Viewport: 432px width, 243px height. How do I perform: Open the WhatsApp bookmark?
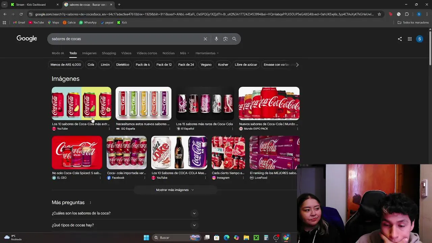click(x=88, y=23)
